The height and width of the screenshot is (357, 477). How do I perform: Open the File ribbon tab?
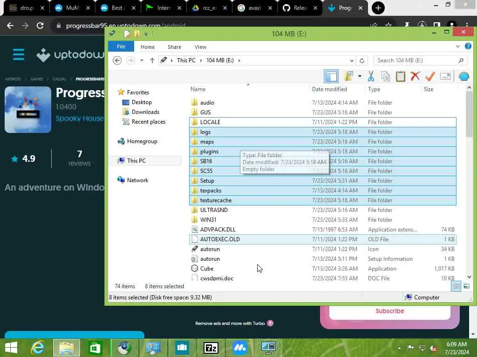point(121,46)
